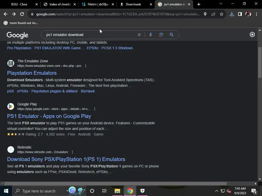Open options for Emulator Zone result
Image resolution: width=262 pixels, height=196 pixels.
[x=85, y=66]
